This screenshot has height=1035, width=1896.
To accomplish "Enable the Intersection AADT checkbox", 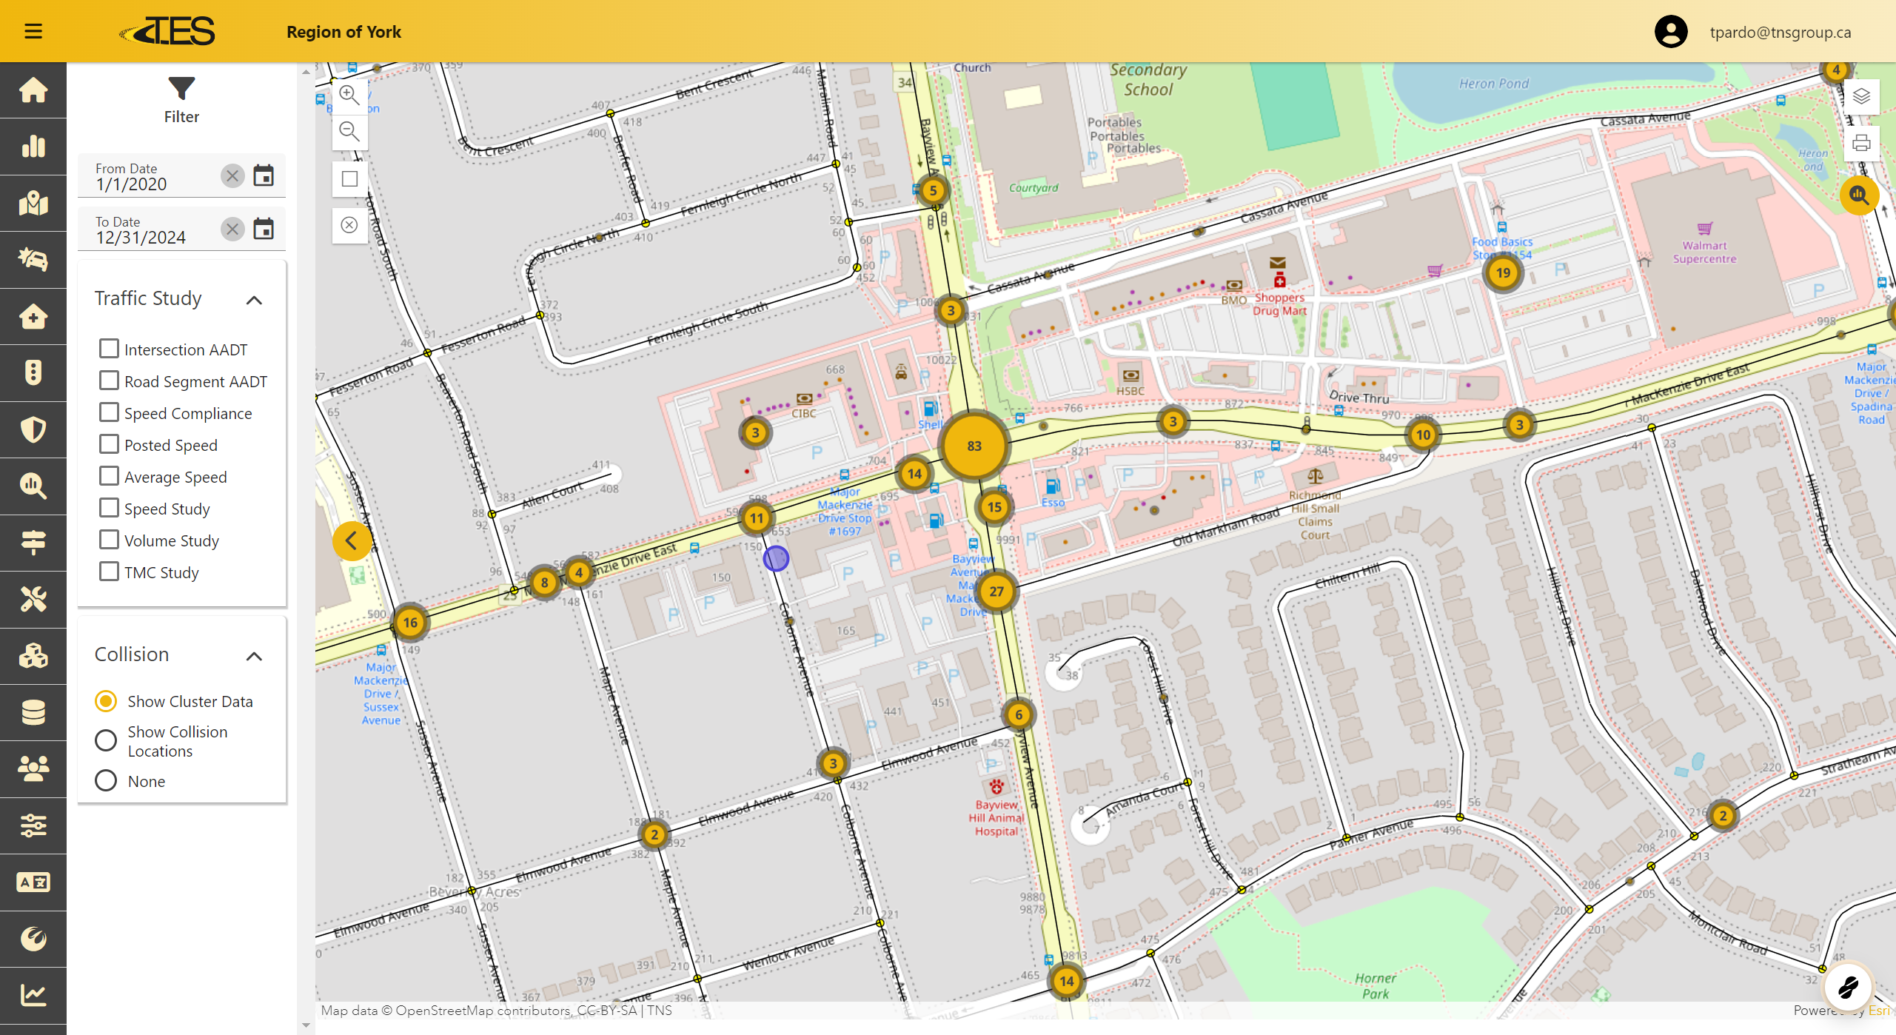I will click(109, 349).
